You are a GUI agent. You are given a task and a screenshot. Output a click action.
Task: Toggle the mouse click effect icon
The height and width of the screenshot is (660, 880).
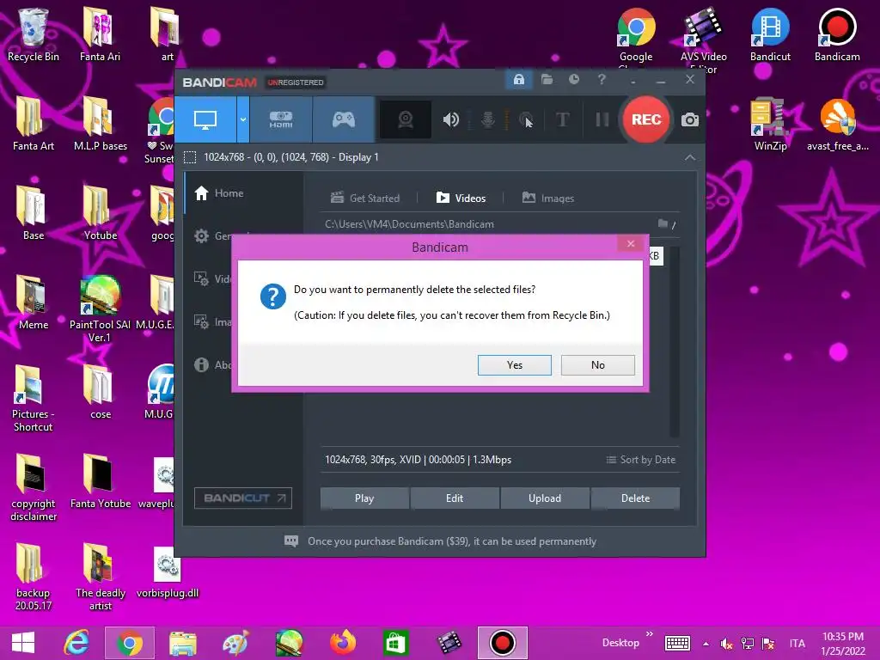point(526,119)
